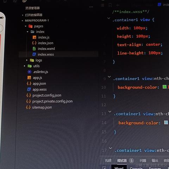
Task: Fold the .container1 view rule at line 1
Action: click(109, 18)
